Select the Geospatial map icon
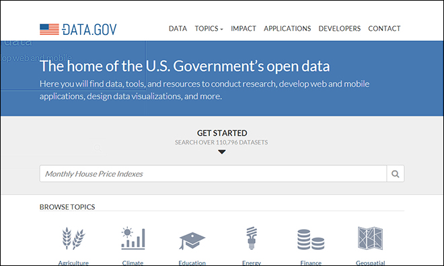 [371, 238]
